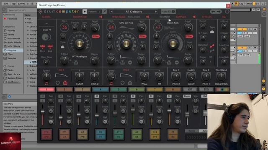Click the MS 2 retrigger loop icon
This screenshot has width=268, height=150.
[x=122, y=83]
